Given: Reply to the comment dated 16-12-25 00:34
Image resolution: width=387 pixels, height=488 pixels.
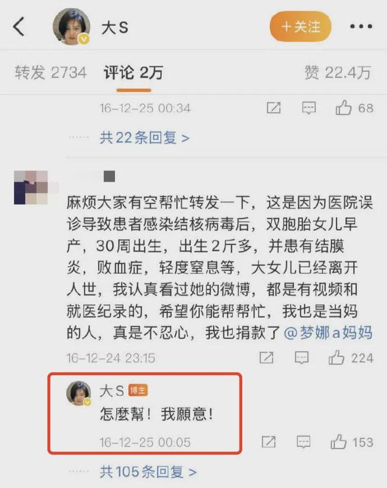Looking at the screenshot, I should (309, 108).
